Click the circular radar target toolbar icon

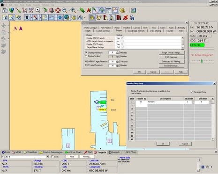(102, 10)
